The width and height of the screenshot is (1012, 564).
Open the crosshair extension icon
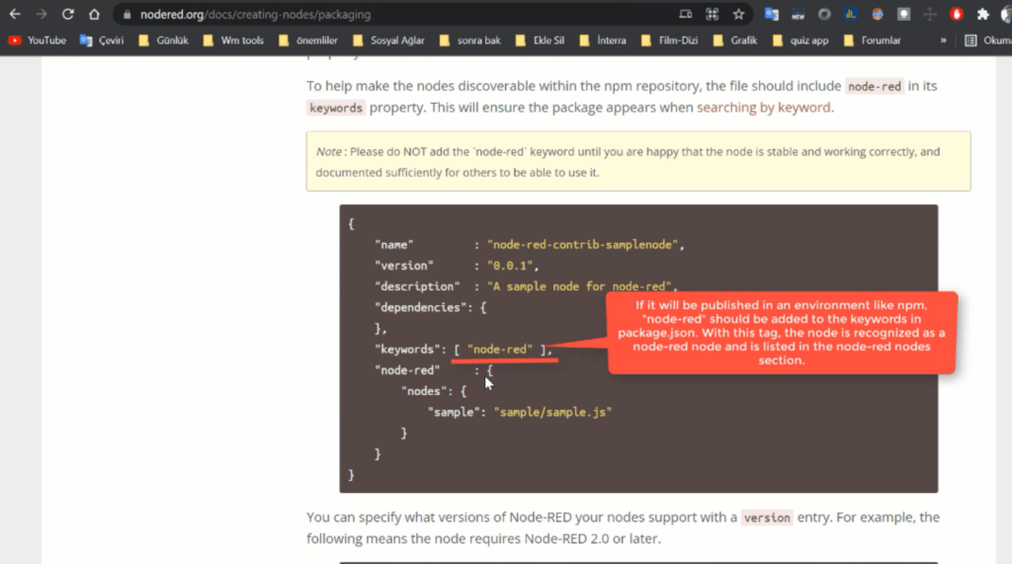[x=930, y=14]
